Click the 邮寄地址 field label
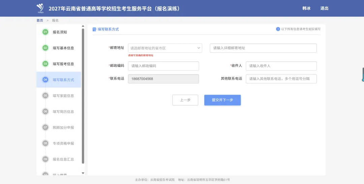This screenshot has width=364, height=184. pos(117,48)
